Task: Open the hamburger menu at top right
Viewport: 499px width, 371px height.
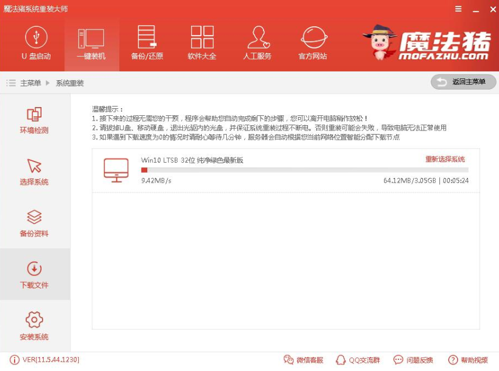Action: [458, 9]
